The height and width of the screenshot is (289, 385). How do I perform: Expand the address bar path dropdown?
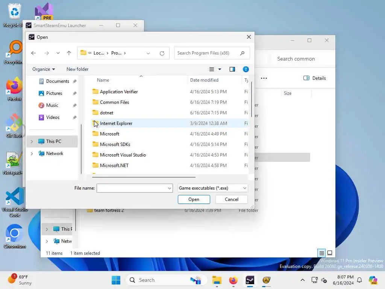[148, 53]
